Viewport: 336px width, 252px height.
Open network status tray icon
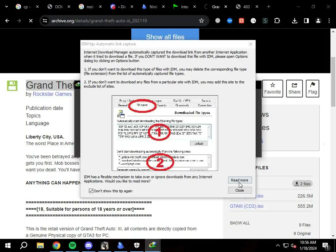point(286,245)
